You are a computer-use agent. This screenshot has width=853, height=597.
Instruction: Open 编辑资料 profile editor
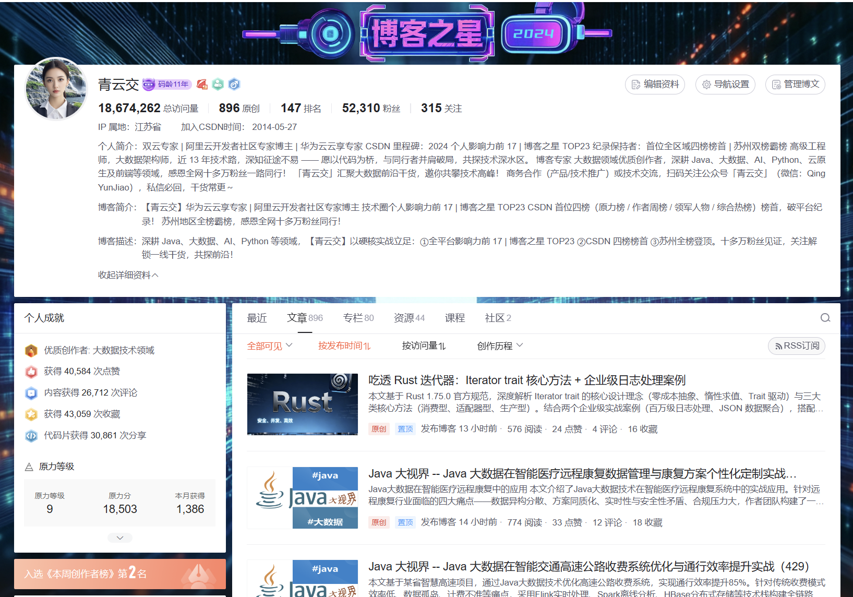655,84
